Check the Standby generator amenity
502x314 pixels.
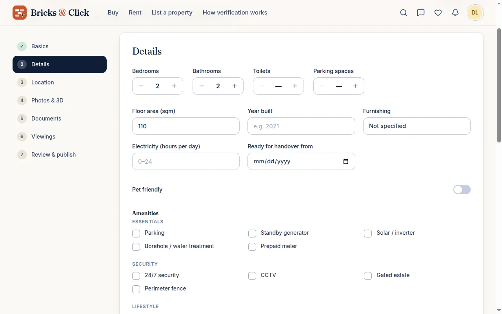[252, 234]
